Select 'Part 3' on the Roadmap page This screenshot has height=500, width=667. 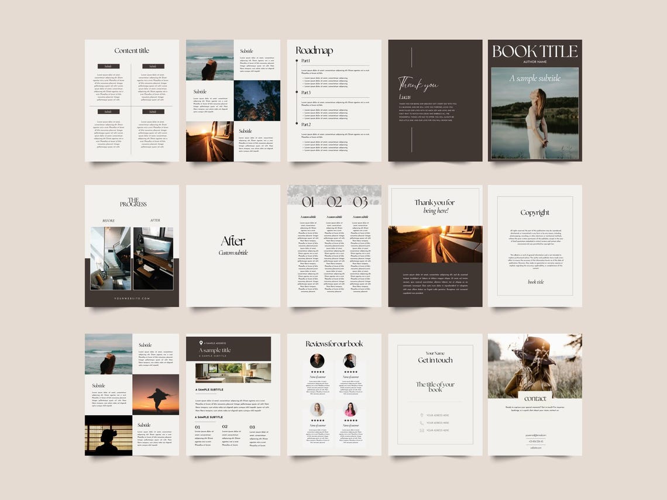point(306,92)
